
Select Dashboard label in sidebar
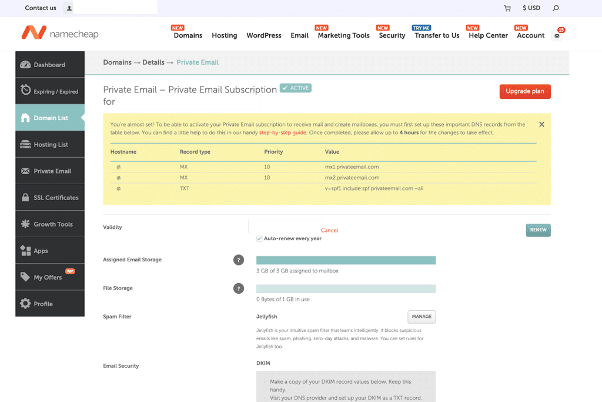tap(49, 65)
